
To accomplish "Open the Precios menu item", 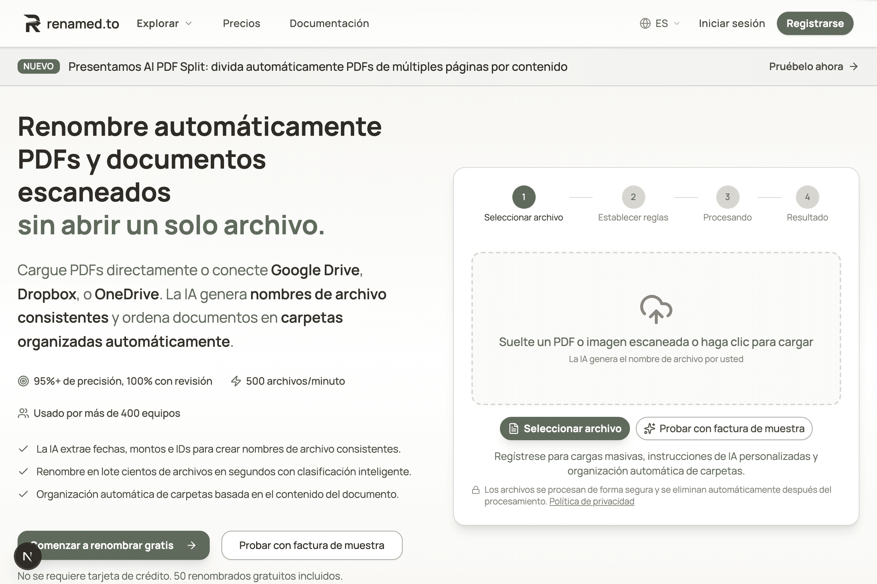I will [x=242, y=23].
